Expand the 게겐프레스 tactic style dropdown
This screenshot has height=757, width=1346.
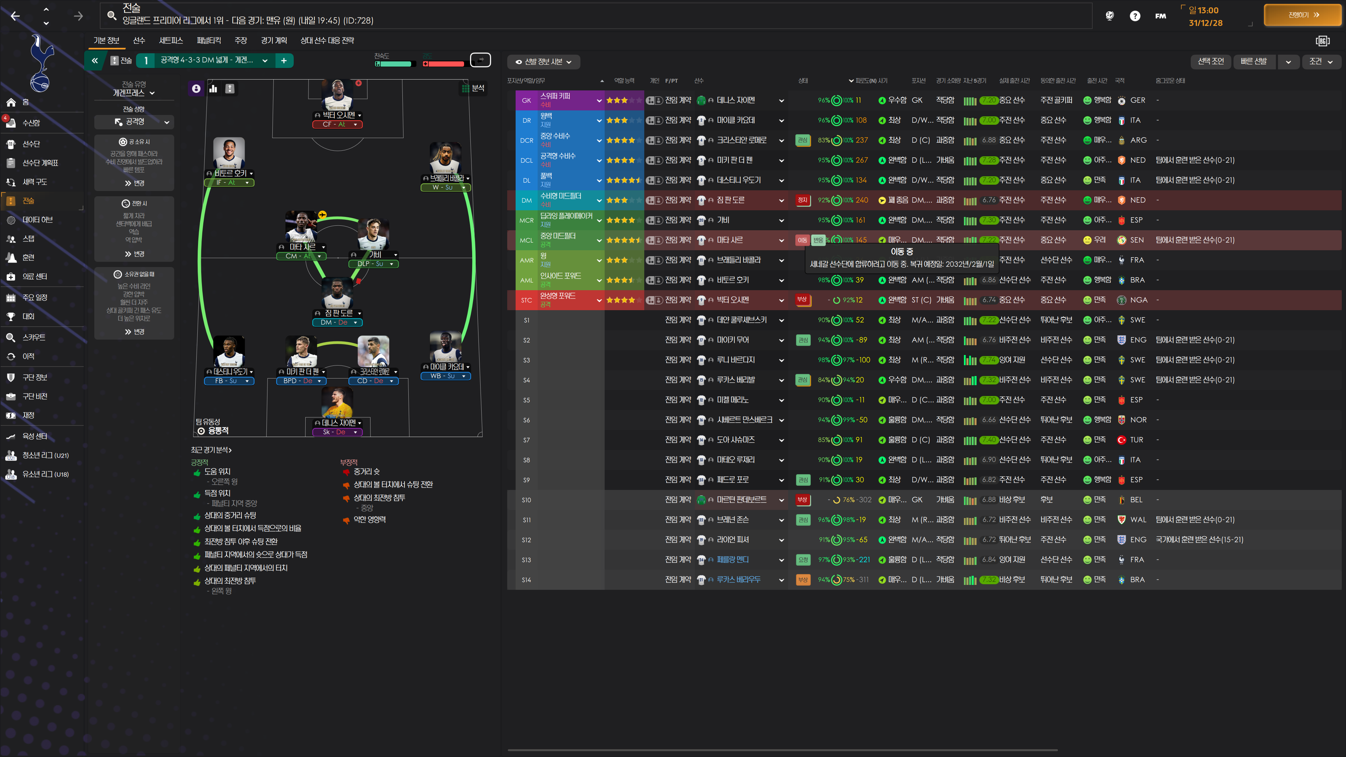coord(134,93)
